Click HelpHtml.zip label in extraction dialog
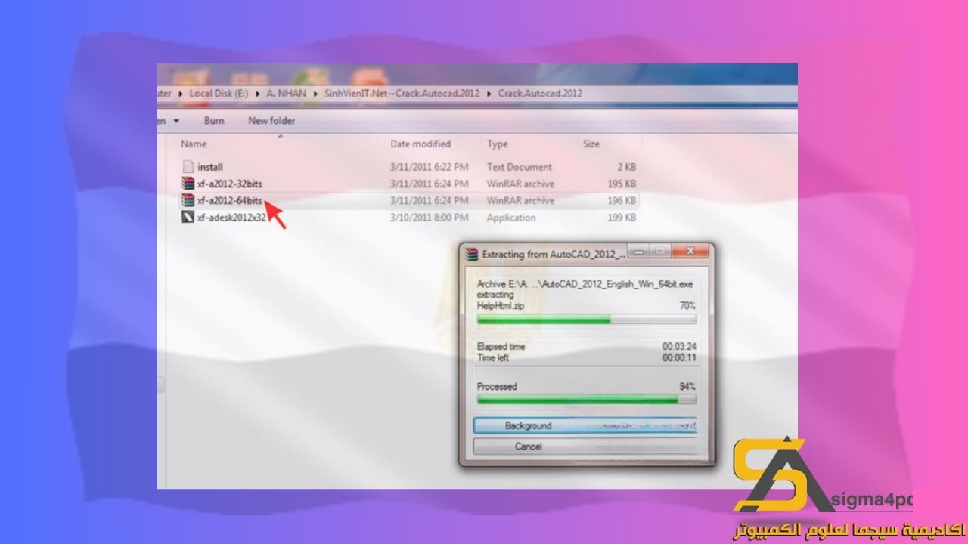968x544 pixels. (x=501, y=306)
